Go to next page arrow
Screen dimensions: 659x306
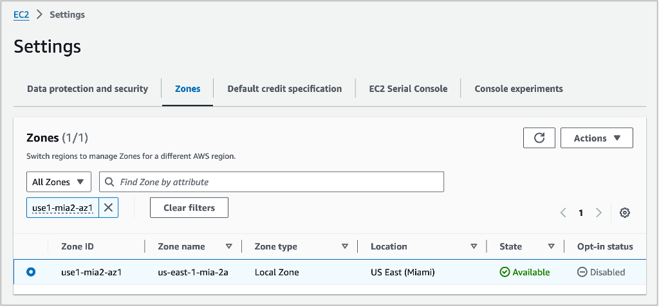coord(599,213)
